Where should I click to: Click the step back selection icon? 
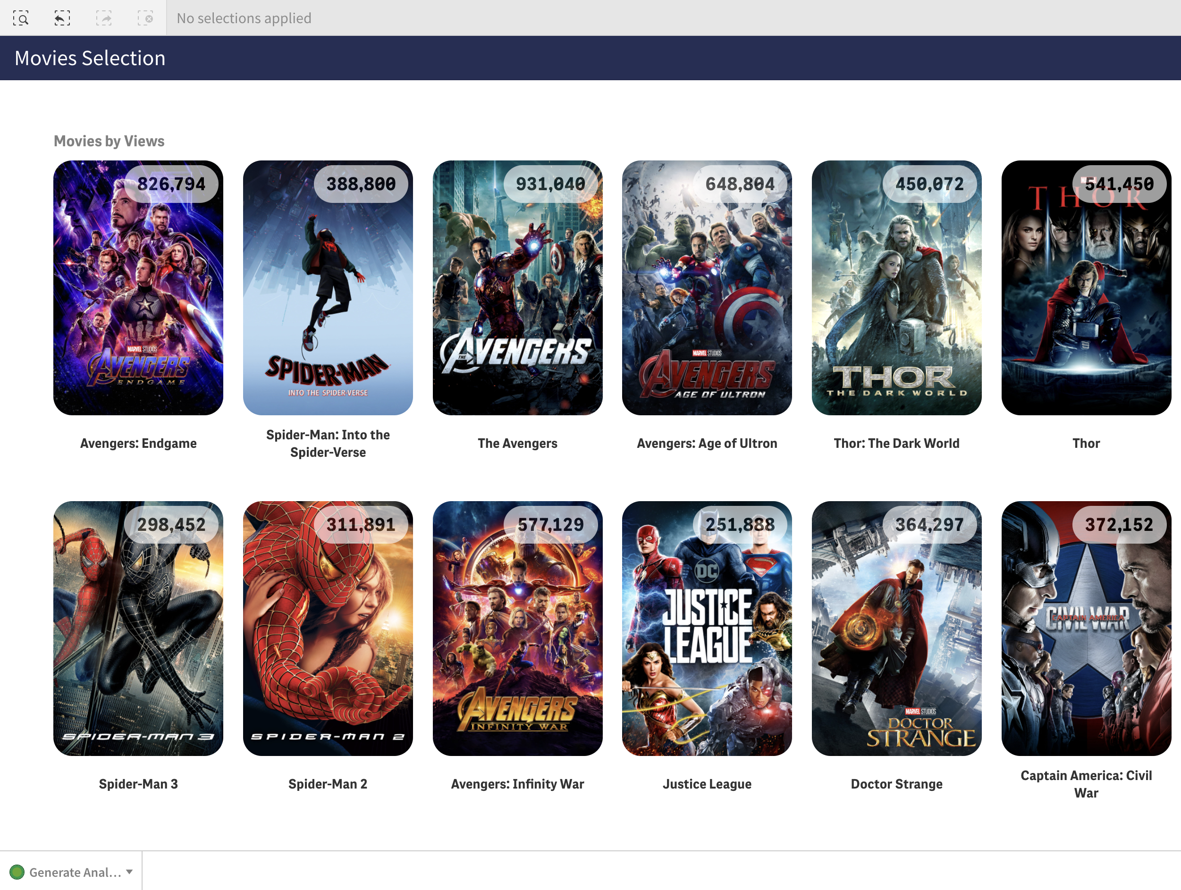[62, 19]
